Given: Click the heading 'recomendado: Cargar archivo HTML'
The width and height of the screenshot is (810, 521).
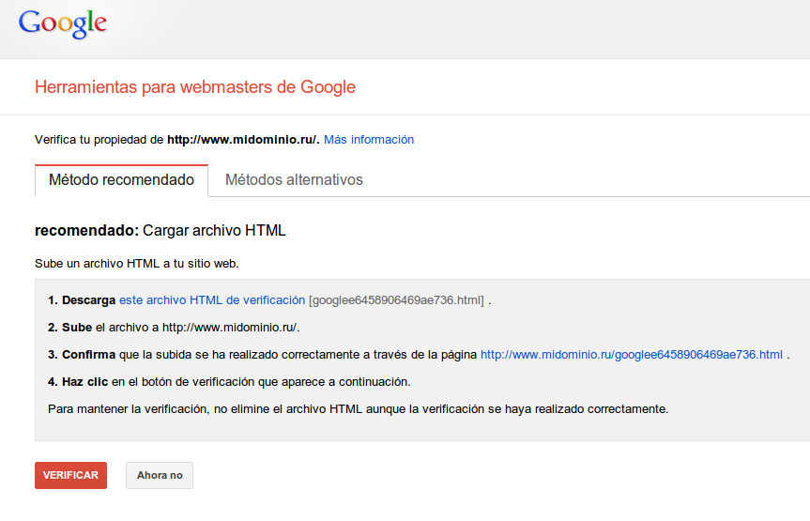Looking at the screenshot, I should click(x=160, y=231).
